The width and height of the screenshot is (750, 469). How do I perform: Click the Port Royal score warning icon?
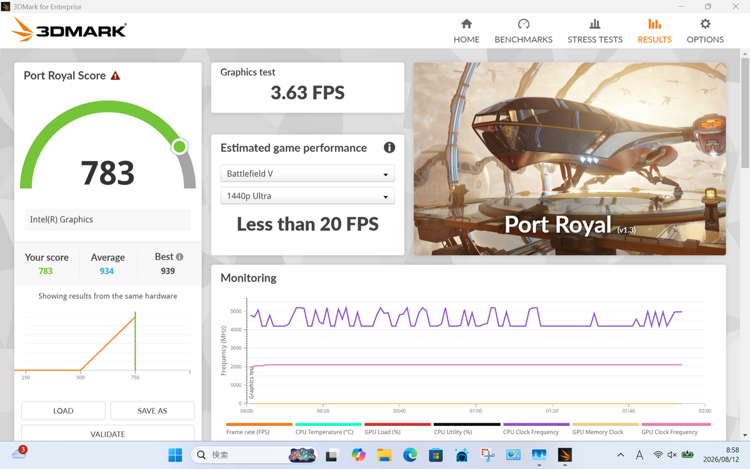tap(115, 76)
